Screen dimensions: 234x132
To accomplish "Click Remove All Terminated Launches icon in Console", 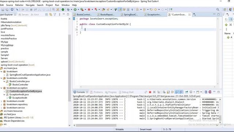I will pos(158,92).
